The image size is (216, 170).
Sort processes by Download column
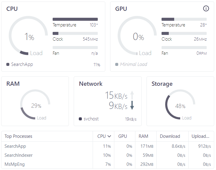coord(170,136)
